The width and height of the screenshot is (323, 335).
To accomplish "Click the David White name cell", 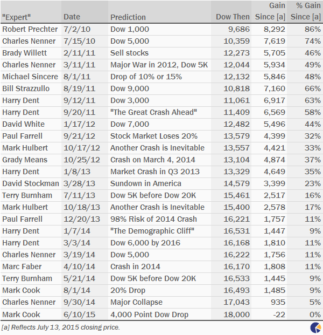I will (24, 124).
